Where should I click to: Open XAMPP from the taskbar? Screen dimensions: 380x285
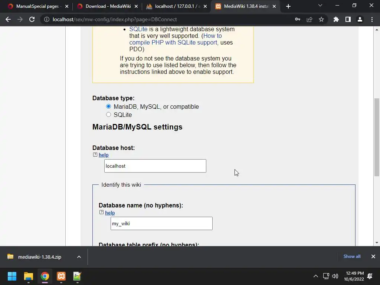click(61, 276)
